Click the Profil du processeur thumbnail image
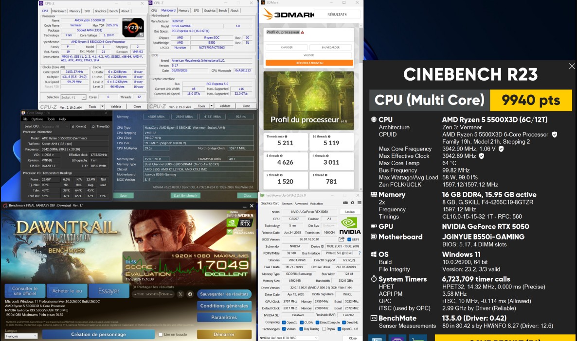 click(x=309, y=101)
